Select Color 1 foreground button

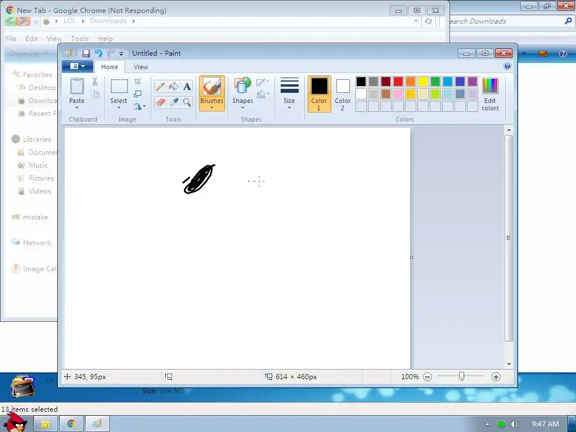click(x=319, y=94)
